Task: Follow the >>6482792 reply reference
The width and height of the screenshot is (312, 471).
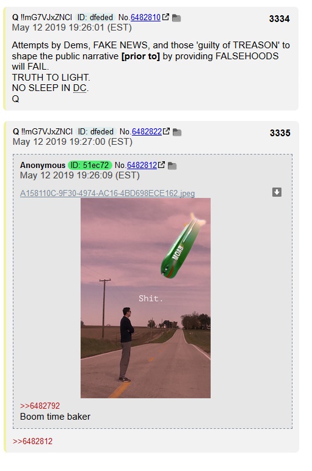Action: pyautogui.click(x=40, y=406)
